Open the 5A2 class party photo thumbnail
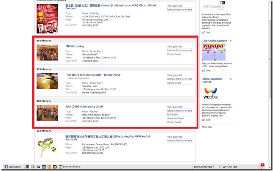Screen dimensions: 273x171 (47, 113)
